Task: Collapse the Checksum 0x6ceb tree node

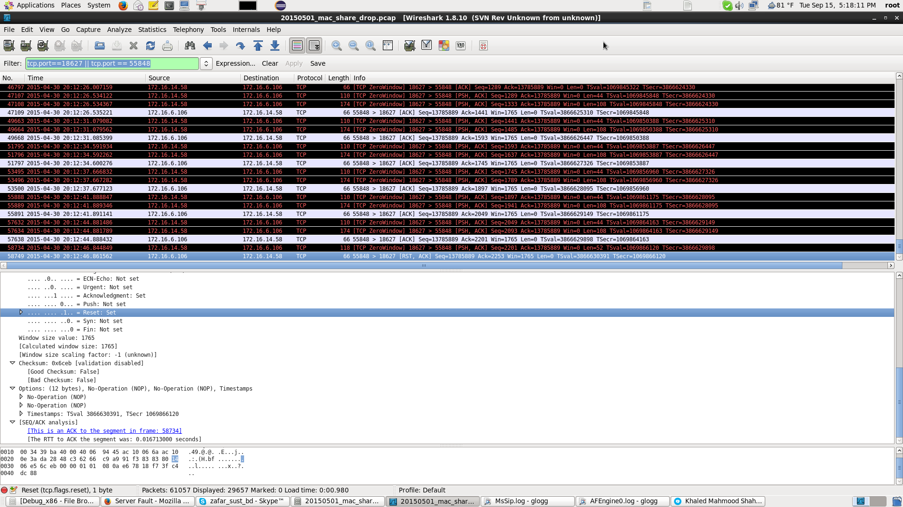Action: [13, 363]
